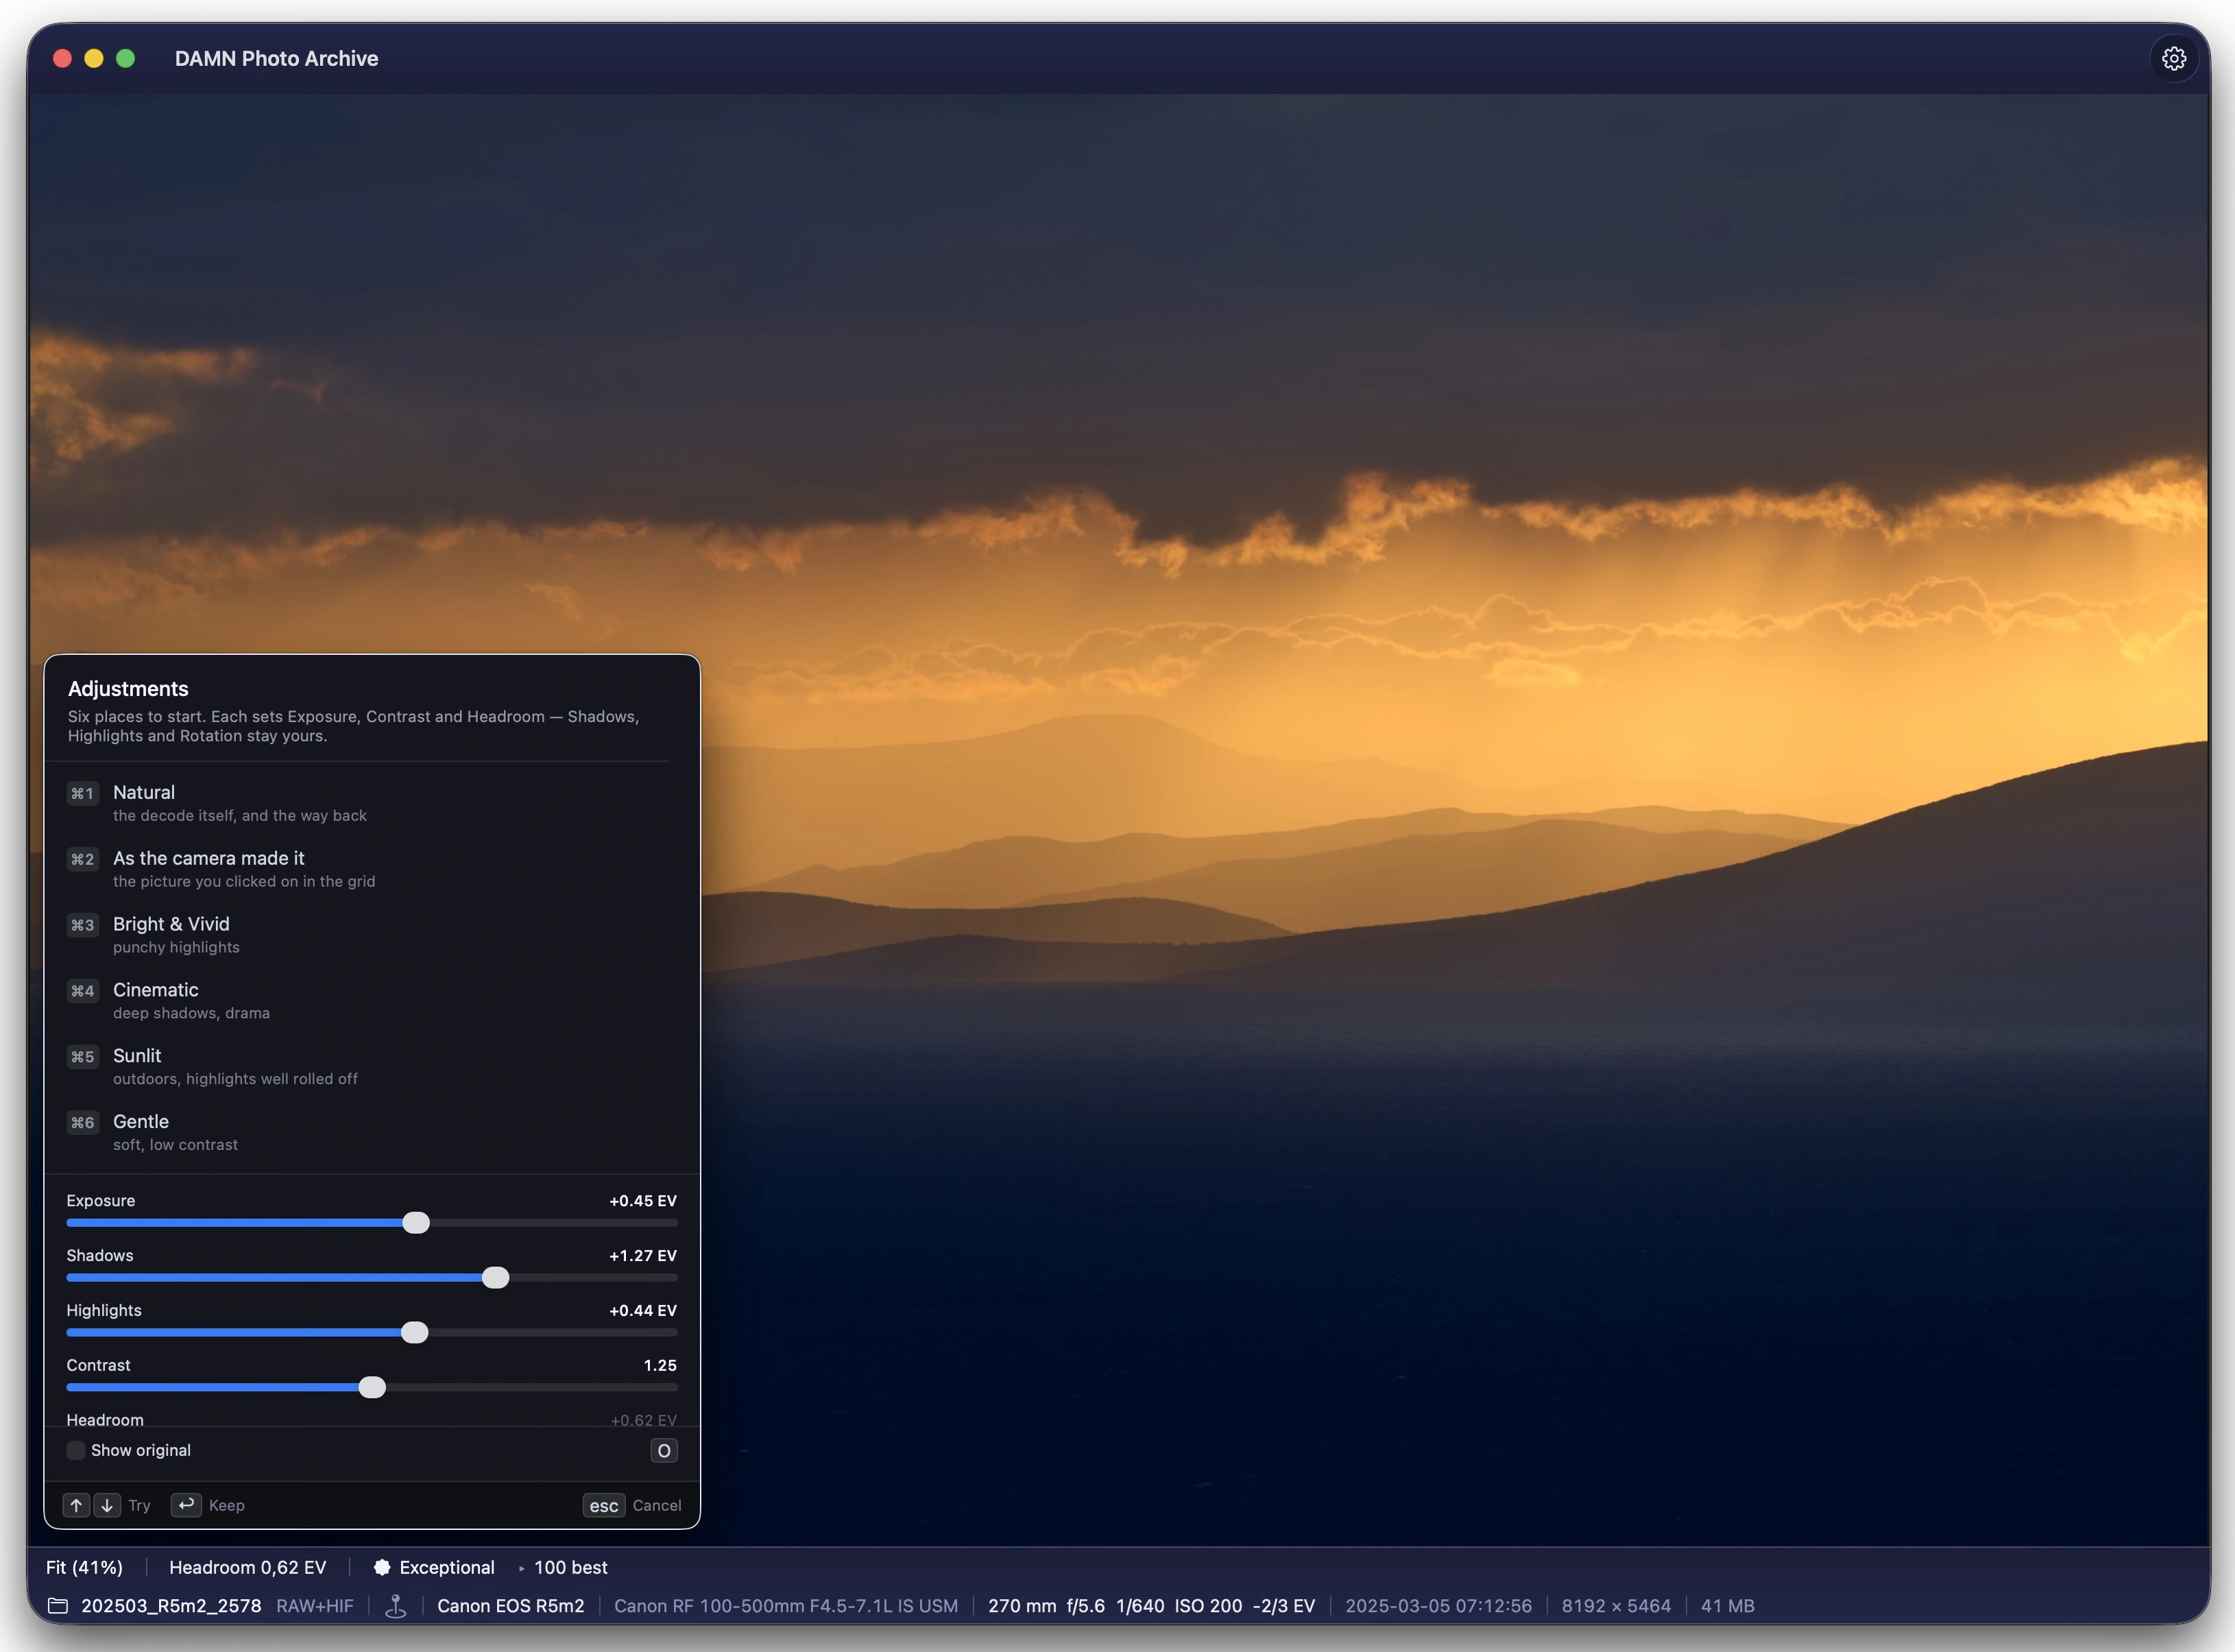This screenshot has height=1652, width=2235.
Task: Click Fit (41%) zoom indicator
Action: [84, 1568]
